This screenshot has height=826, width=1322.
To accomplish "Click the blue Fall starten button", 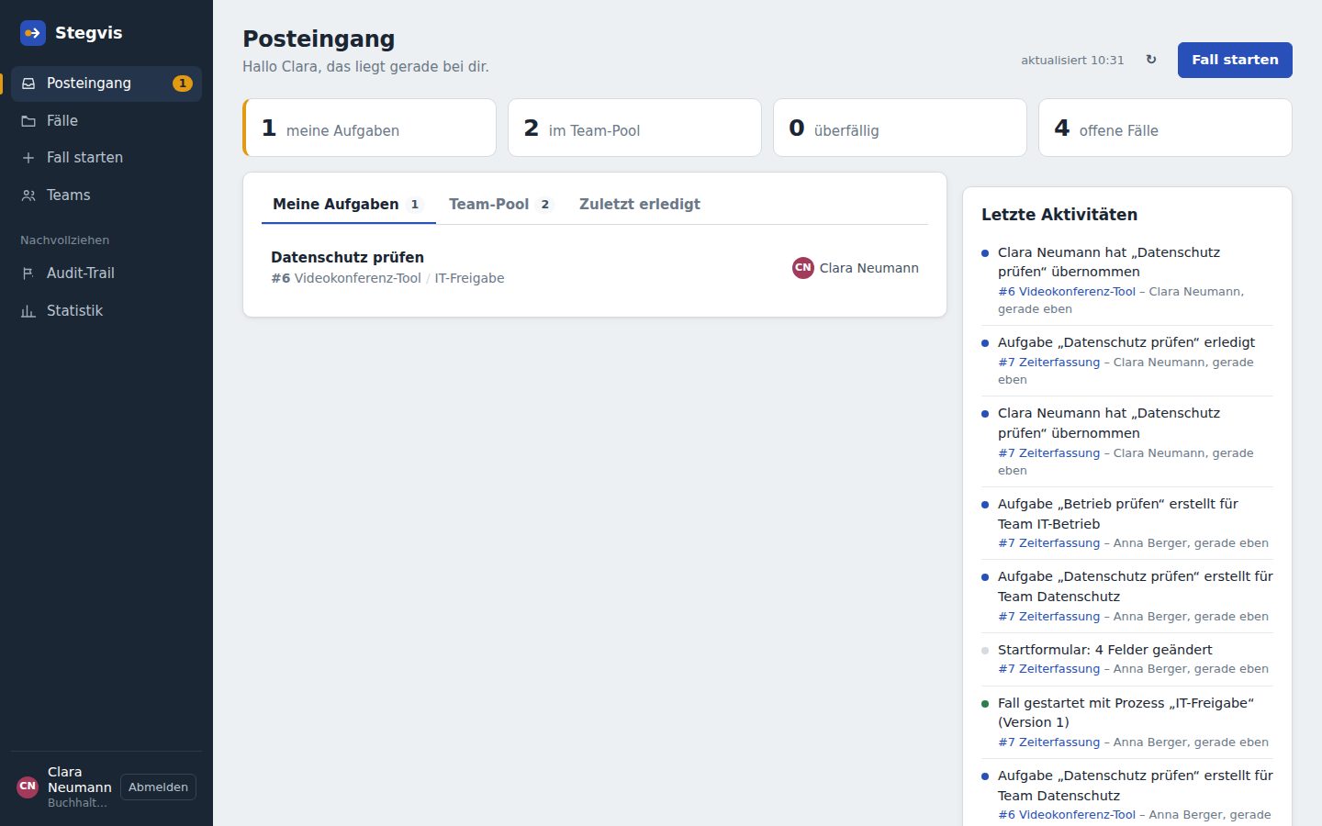I will point(1235,60).
